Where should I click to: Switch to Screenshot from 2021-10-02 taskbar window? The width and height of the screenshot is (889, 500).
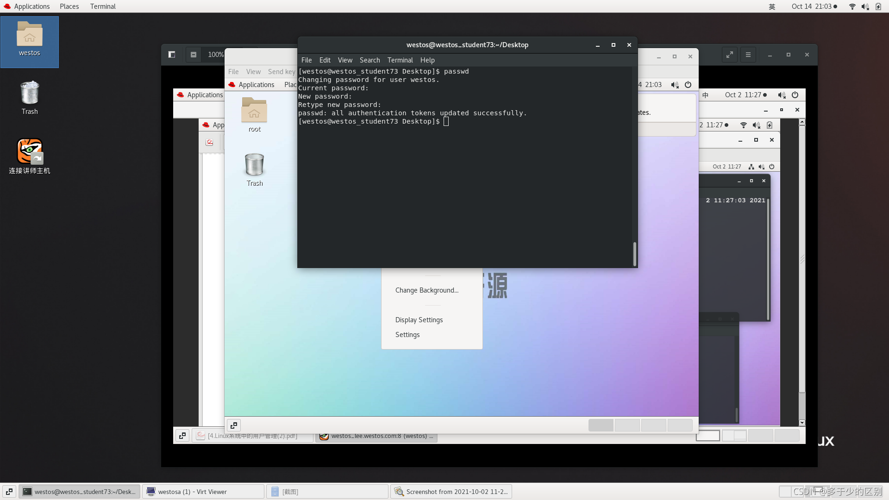click(x=451, y=492)
